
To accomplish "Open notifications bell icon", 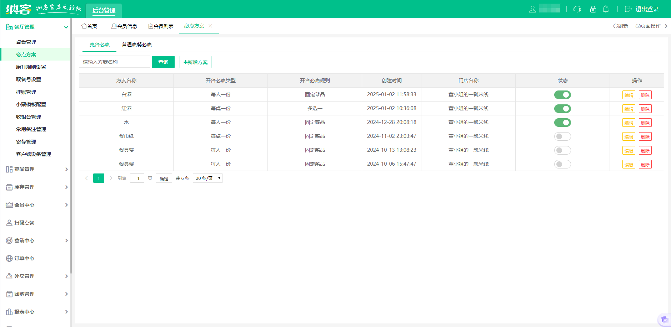I will pos(606,9).
